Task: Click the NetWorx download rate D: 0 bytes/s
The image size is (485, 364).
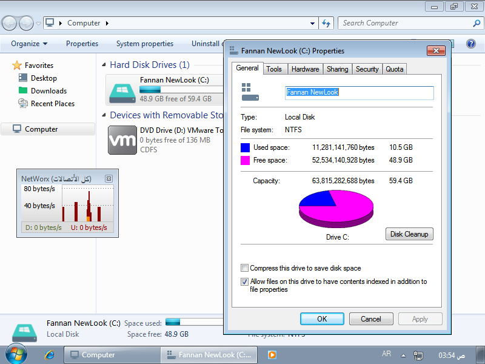Action: pyautogui.click(x=44, y=227)
